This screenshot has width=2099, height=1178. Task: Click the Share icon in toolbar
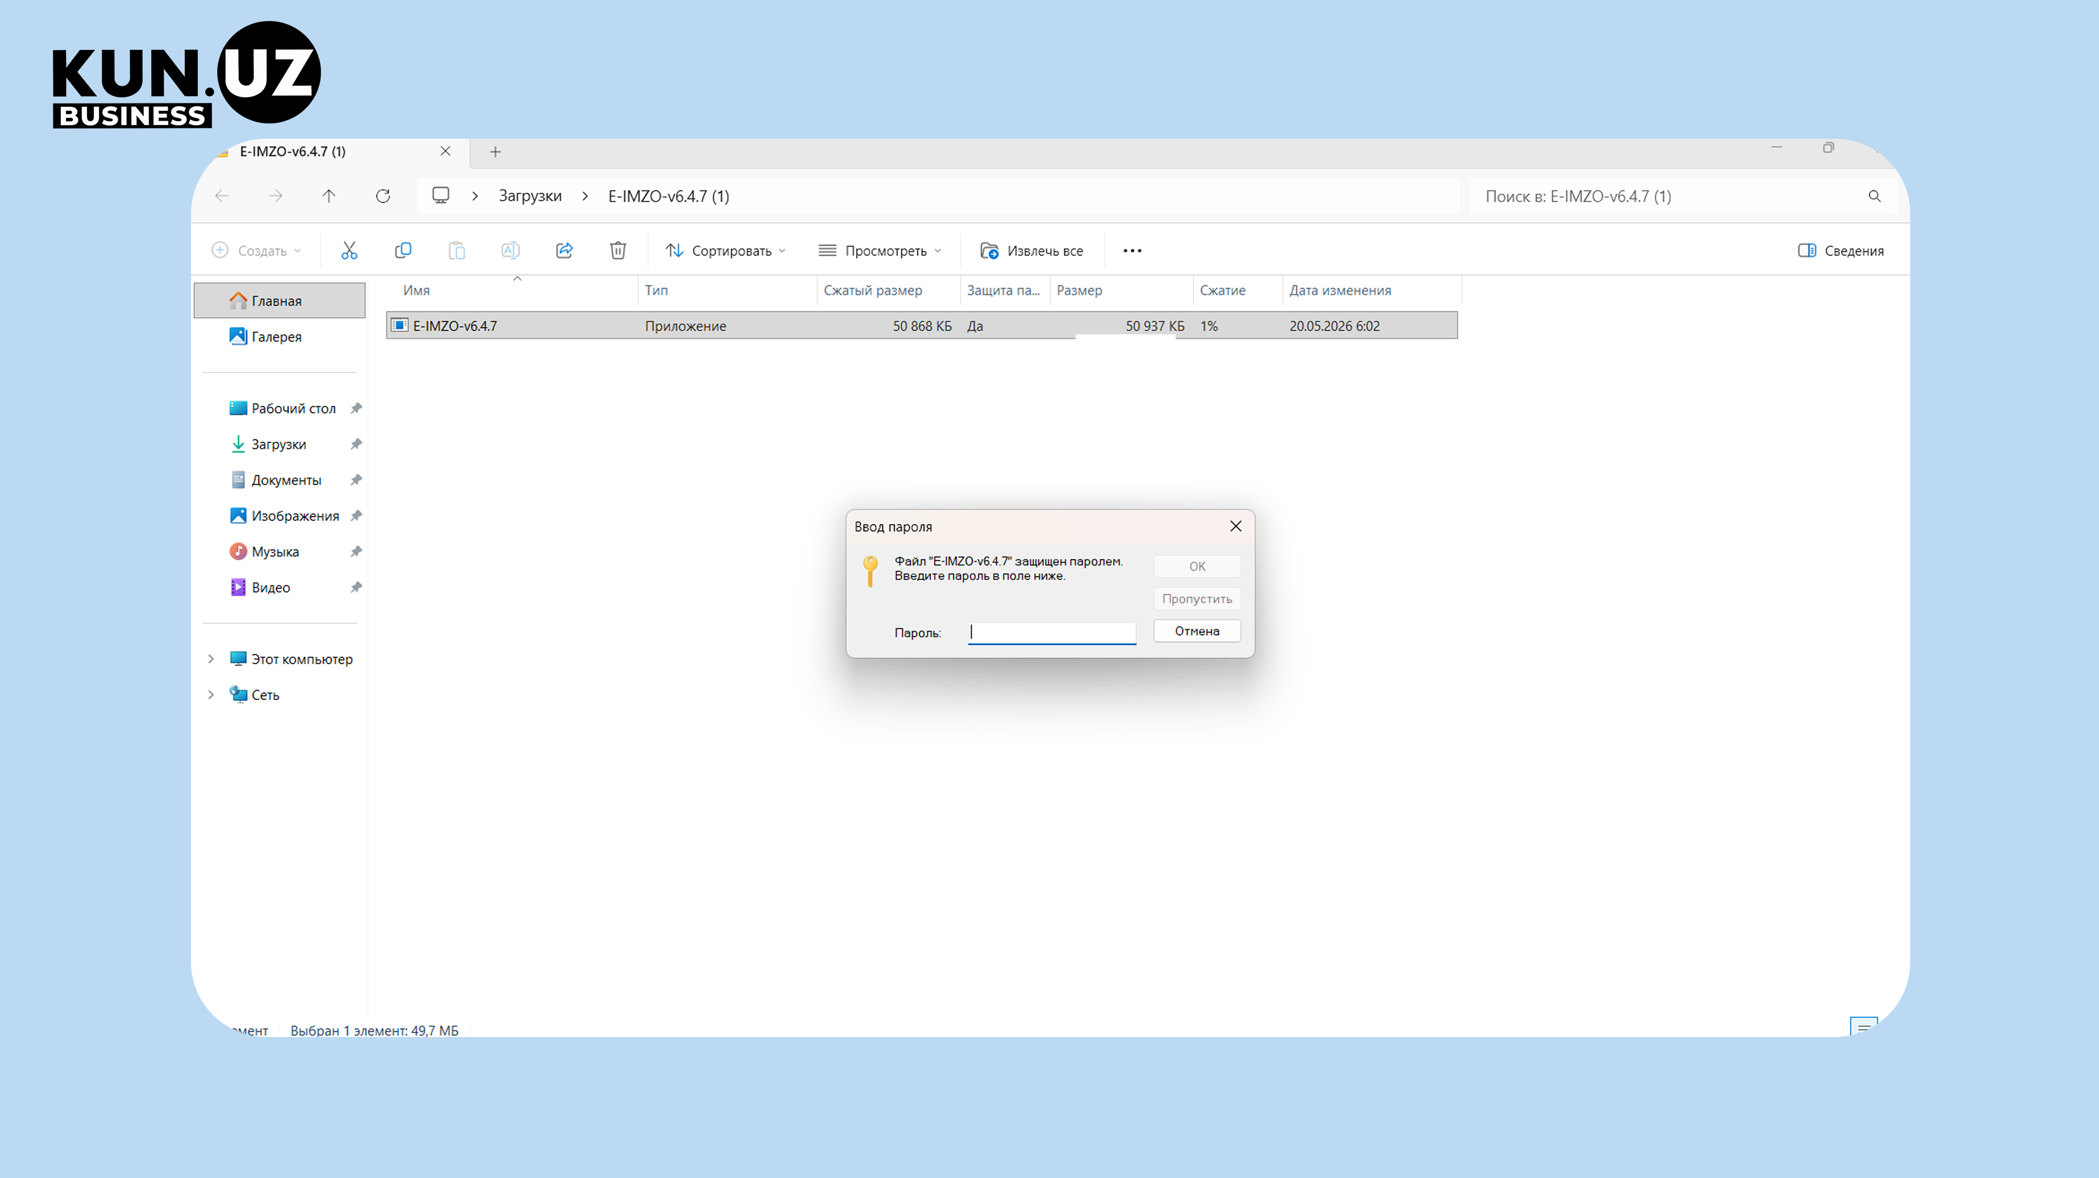564,250
